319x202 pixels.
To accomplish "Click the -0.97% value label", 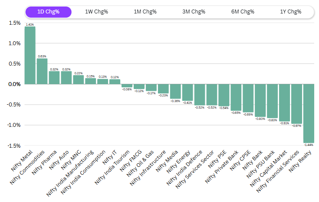I will tap(296, 126).
